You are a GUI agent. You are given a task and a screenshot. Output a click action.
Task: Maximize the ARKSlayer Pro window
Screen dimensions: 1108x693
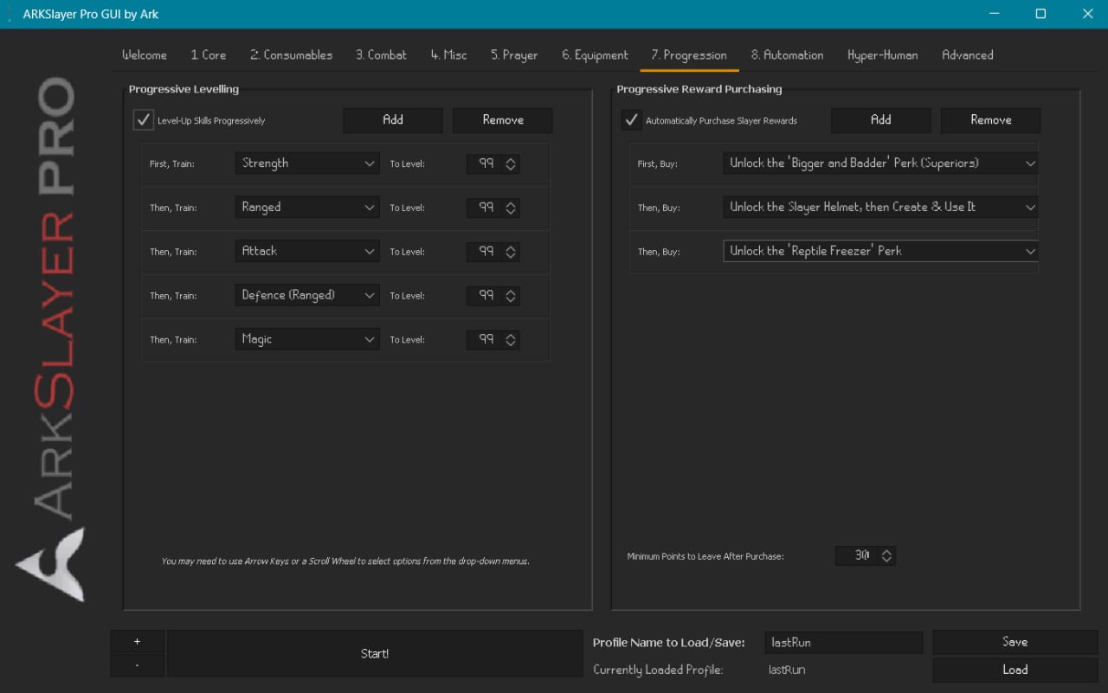[x=1040, y=14]
